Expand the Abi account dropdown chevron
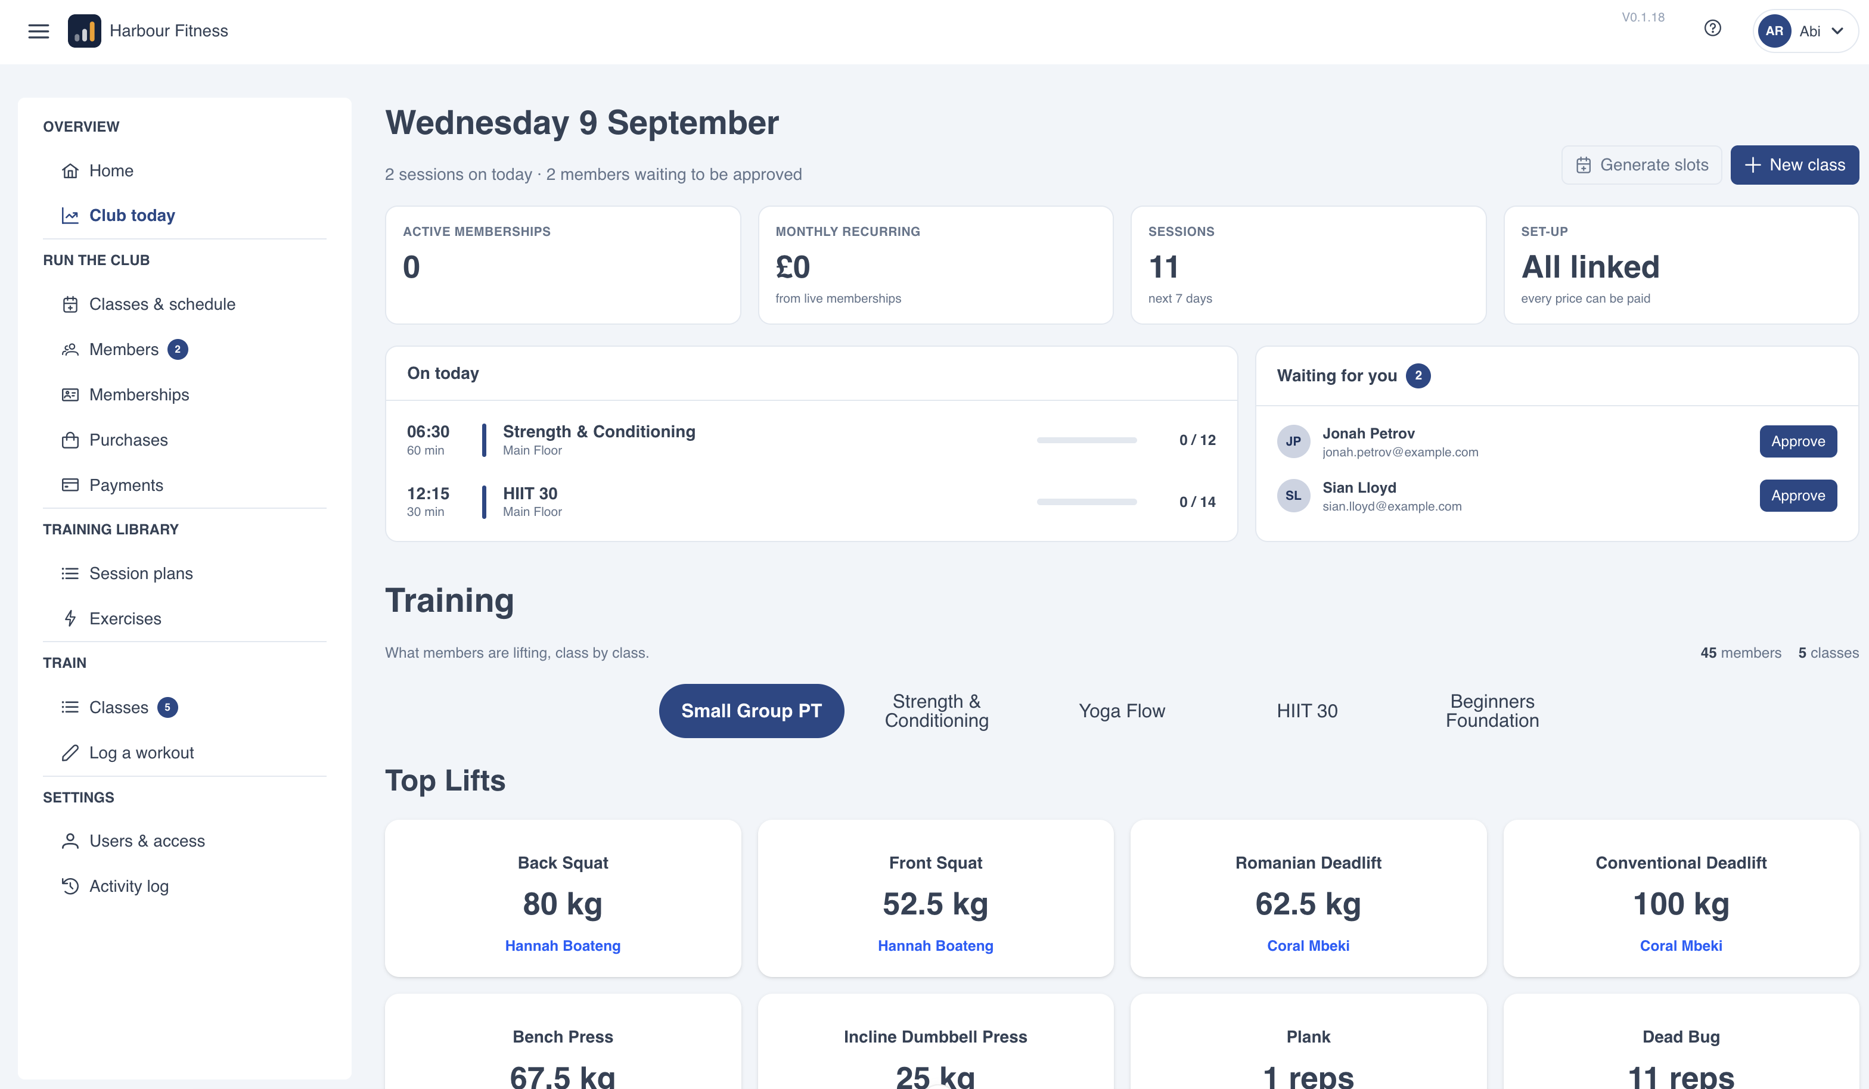The image size is (1869, 1089). [1837, 31]
